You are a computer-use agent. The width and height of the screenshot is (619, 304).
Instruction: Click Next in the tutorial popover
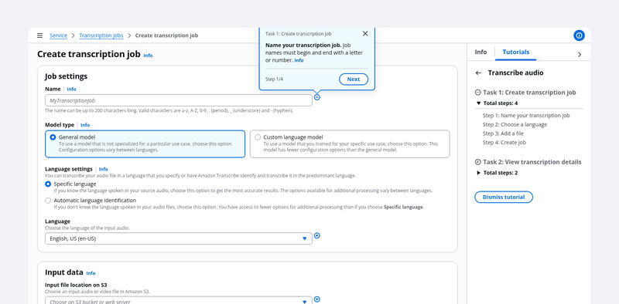[354, 79]
